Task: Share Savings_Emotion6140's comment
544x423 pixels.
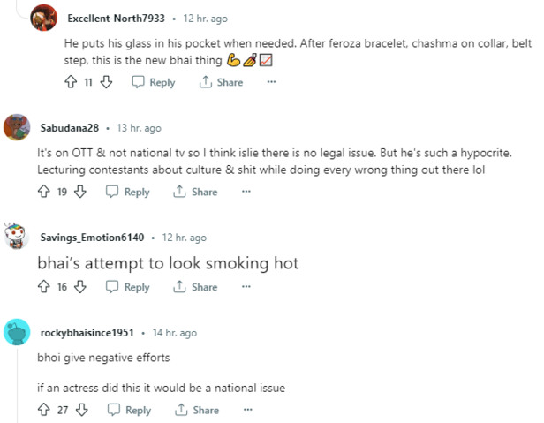Action: point(195,287)
